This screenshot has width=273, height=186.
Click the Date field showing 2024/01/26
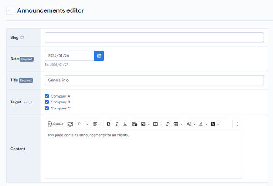pos(69,56)
